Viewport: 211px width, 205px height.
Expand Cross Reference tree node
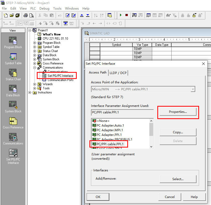pos(34,63)
